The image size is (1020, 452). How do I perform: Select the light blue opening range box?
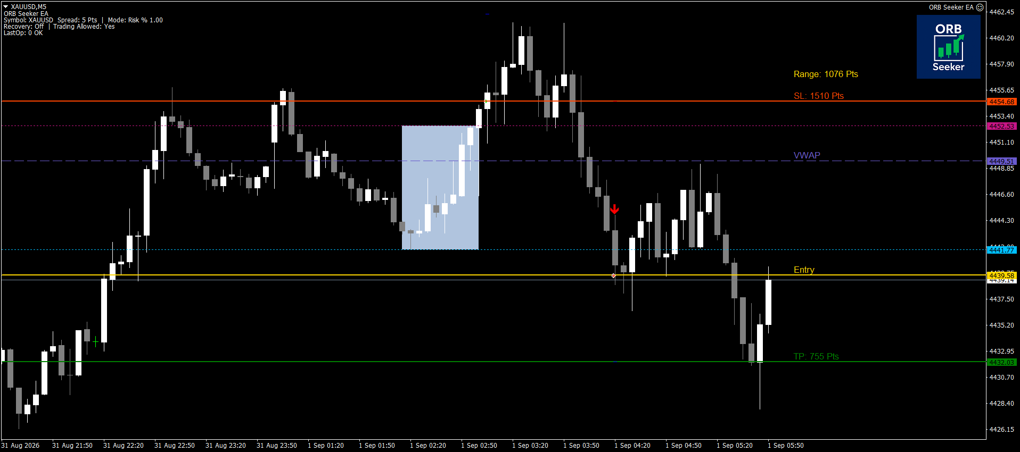[x=440, y=187]
